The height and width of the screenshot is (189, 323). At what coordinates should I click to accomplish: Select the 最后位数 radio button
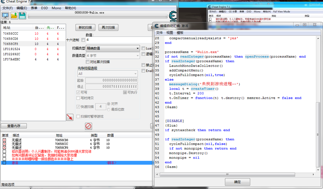coord(109,109)
